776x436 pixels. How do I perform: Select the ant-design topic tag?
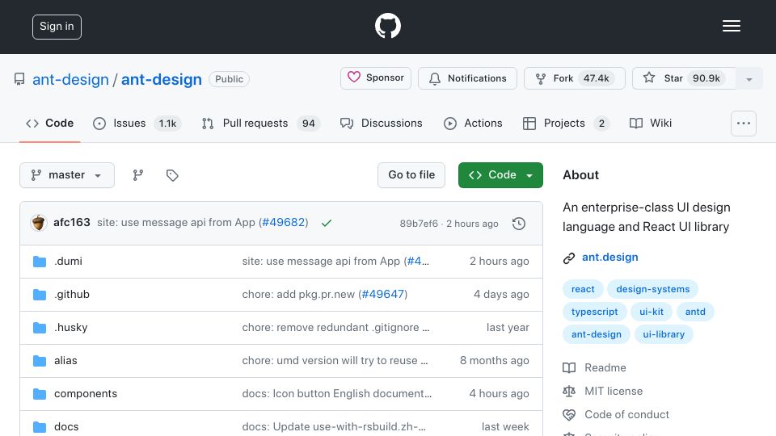pos(597,334)
